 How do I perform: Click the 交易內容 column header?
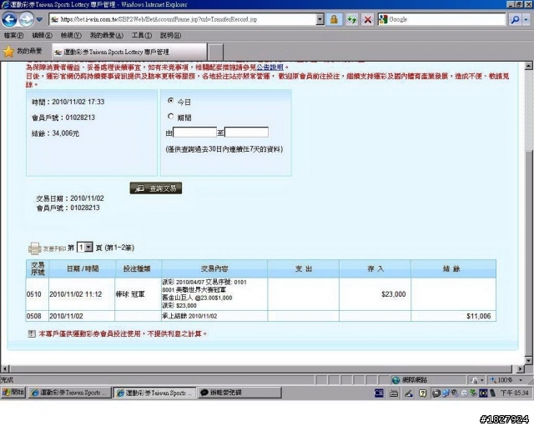[x=214, y=268]
